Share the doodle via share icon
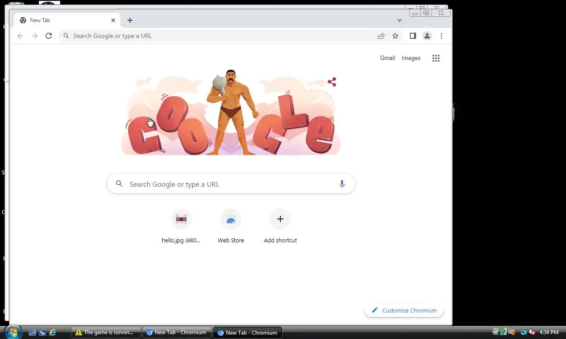 click(332, 82)
